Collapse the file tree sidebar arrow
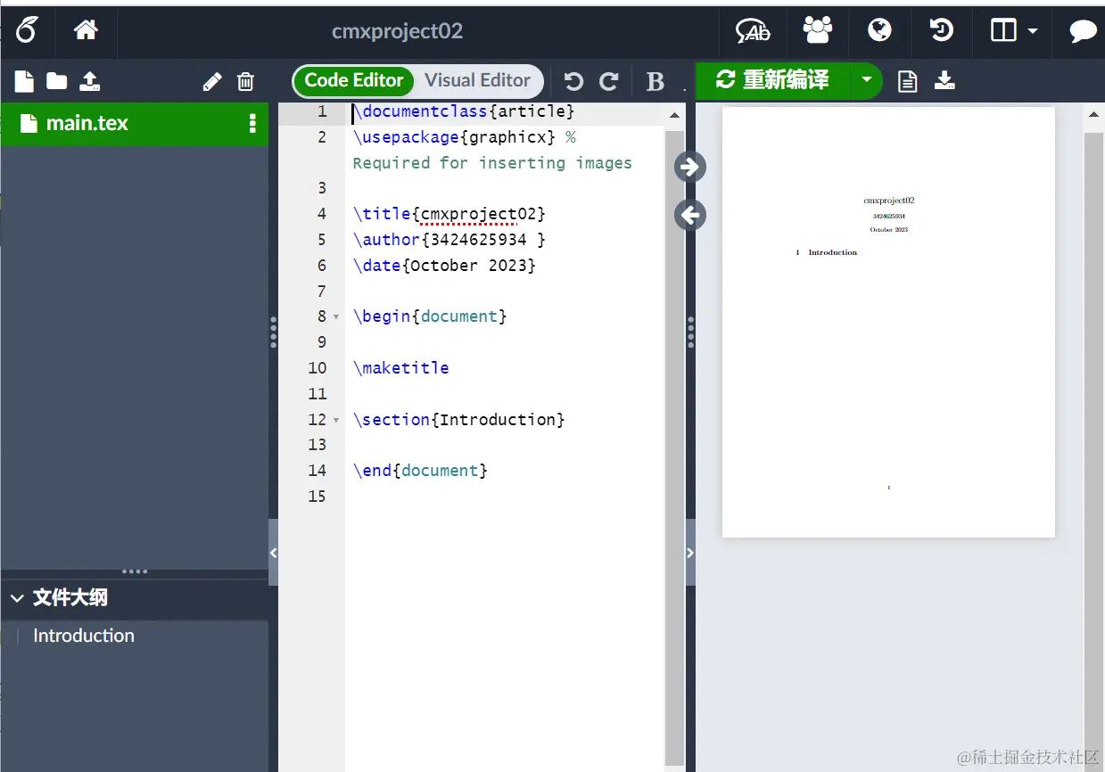1105x772 pixels. (273, 553)
